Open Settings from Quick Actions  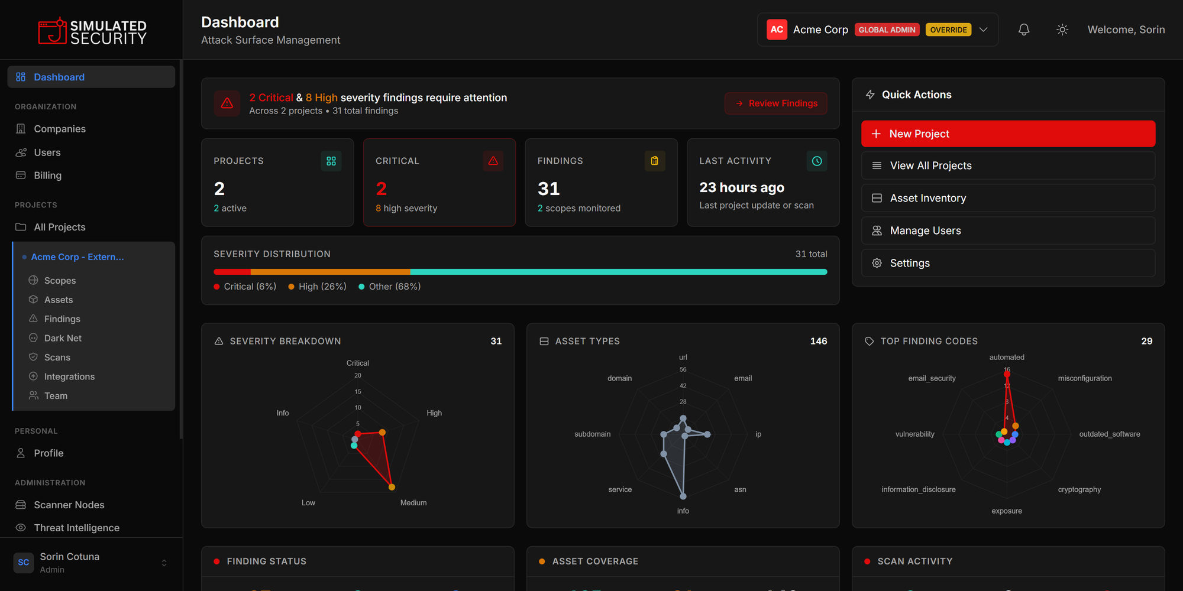tap(1008, 263)
